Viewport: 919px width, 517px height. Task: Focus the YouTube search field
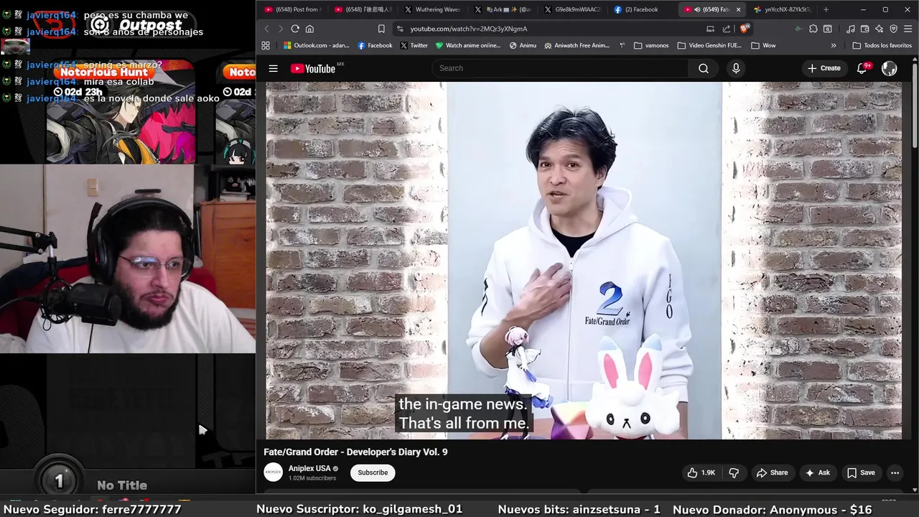coord(560,68)
